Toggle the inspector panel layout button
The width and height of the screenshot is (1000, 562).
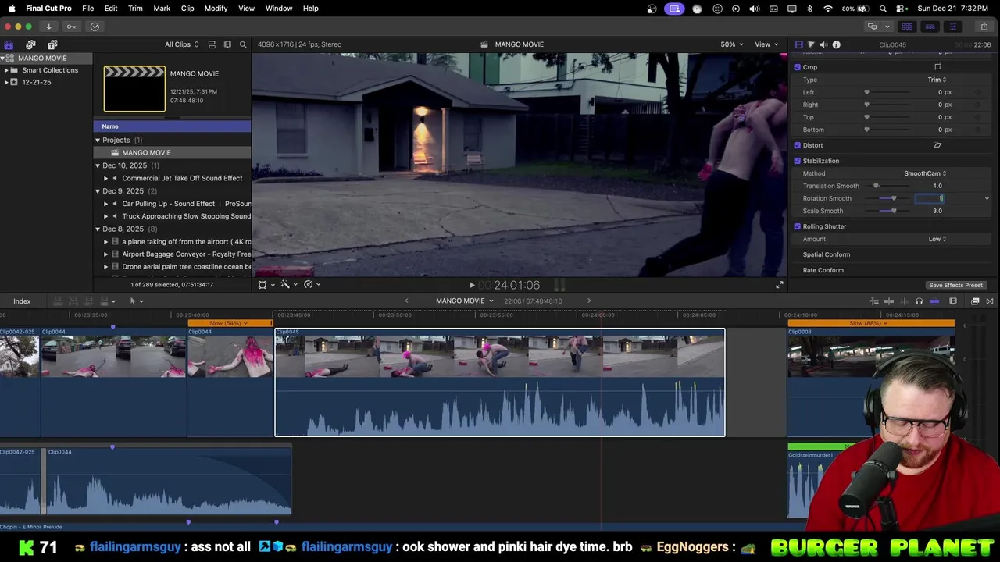coord(952,27)
